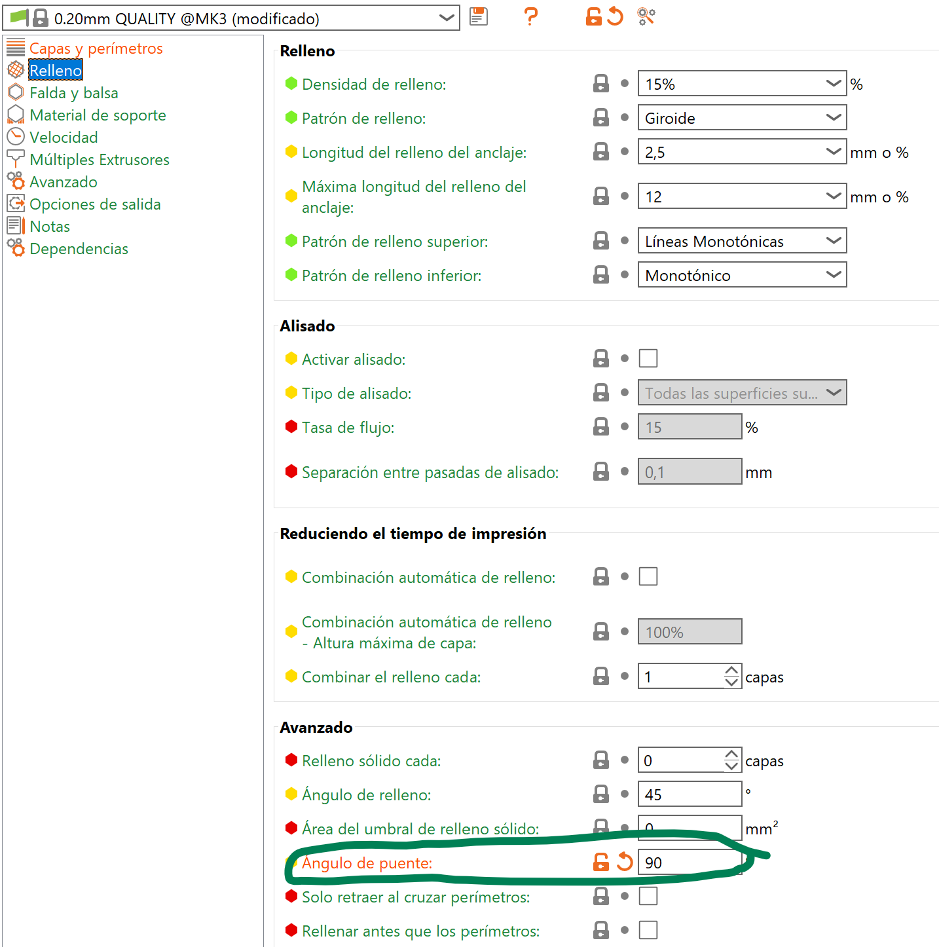
Task: Click the Ángulo de relleno input field
Action: [690, 794]
